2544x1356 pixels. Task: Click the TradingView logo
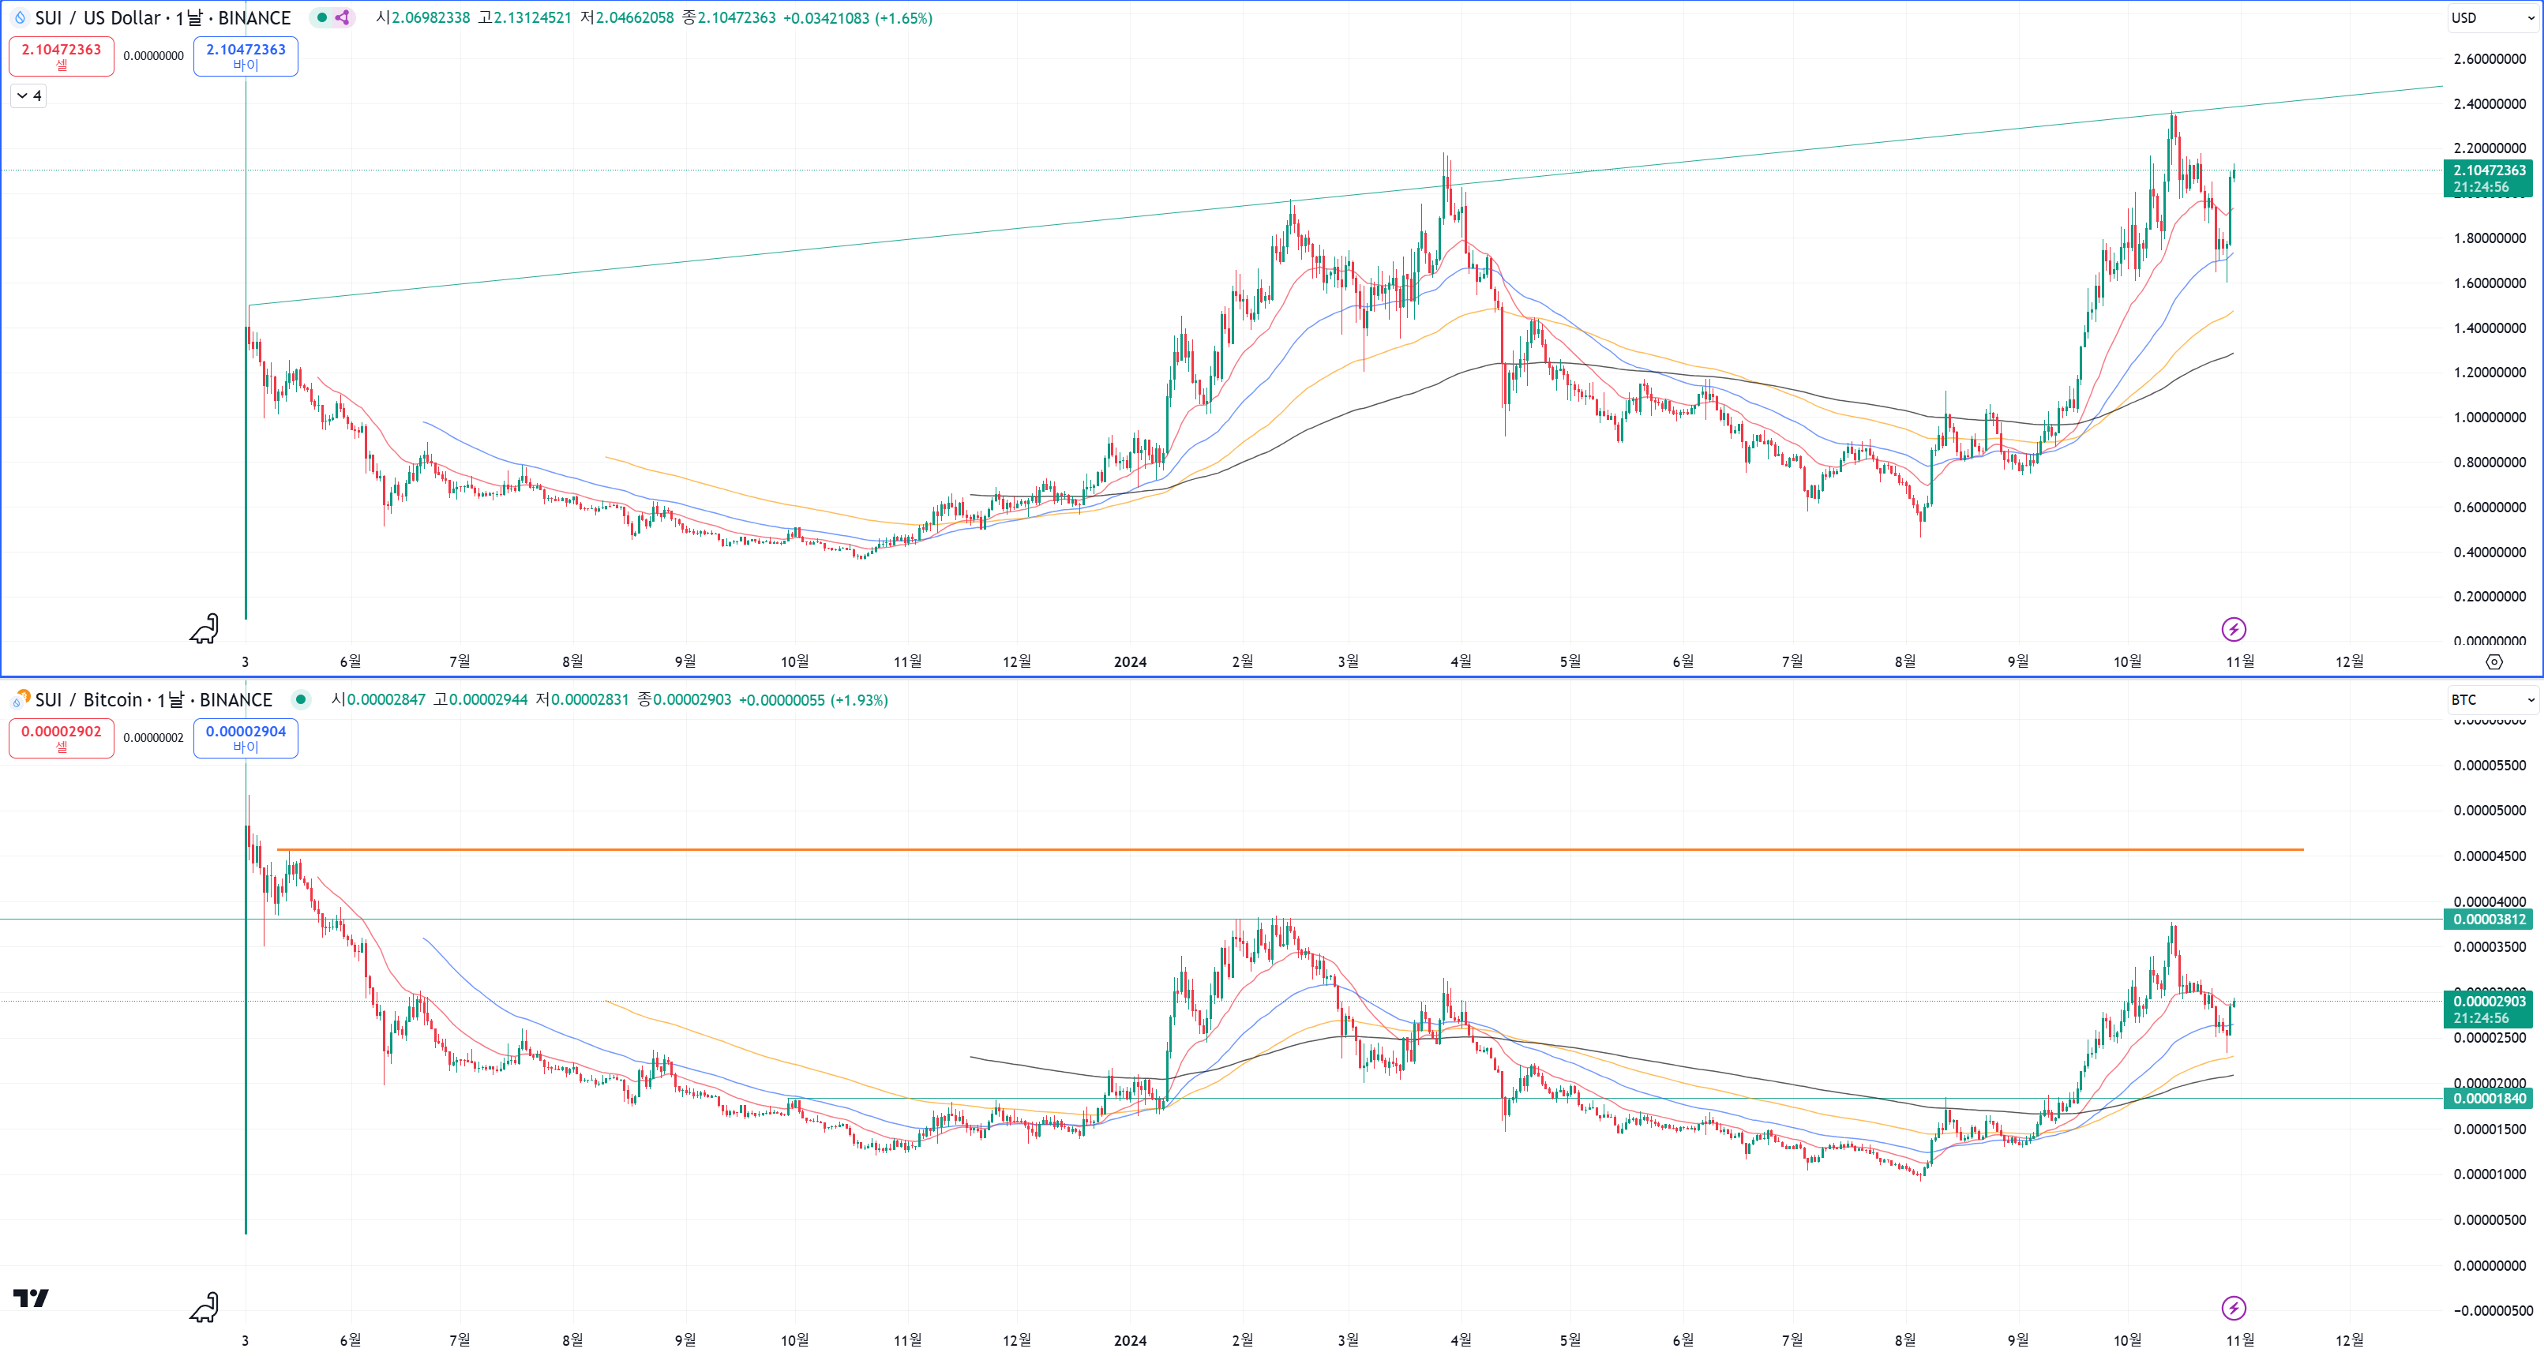point(31,1298)
